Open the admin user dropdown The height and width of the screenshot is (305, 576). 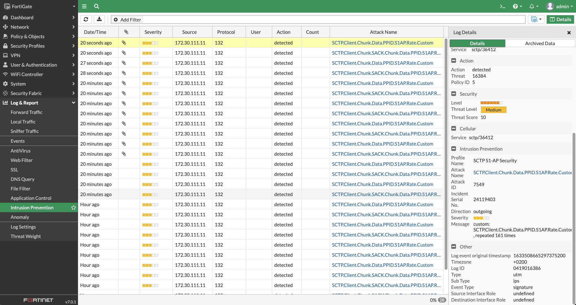pyautogui.click(x=560, y=6)
